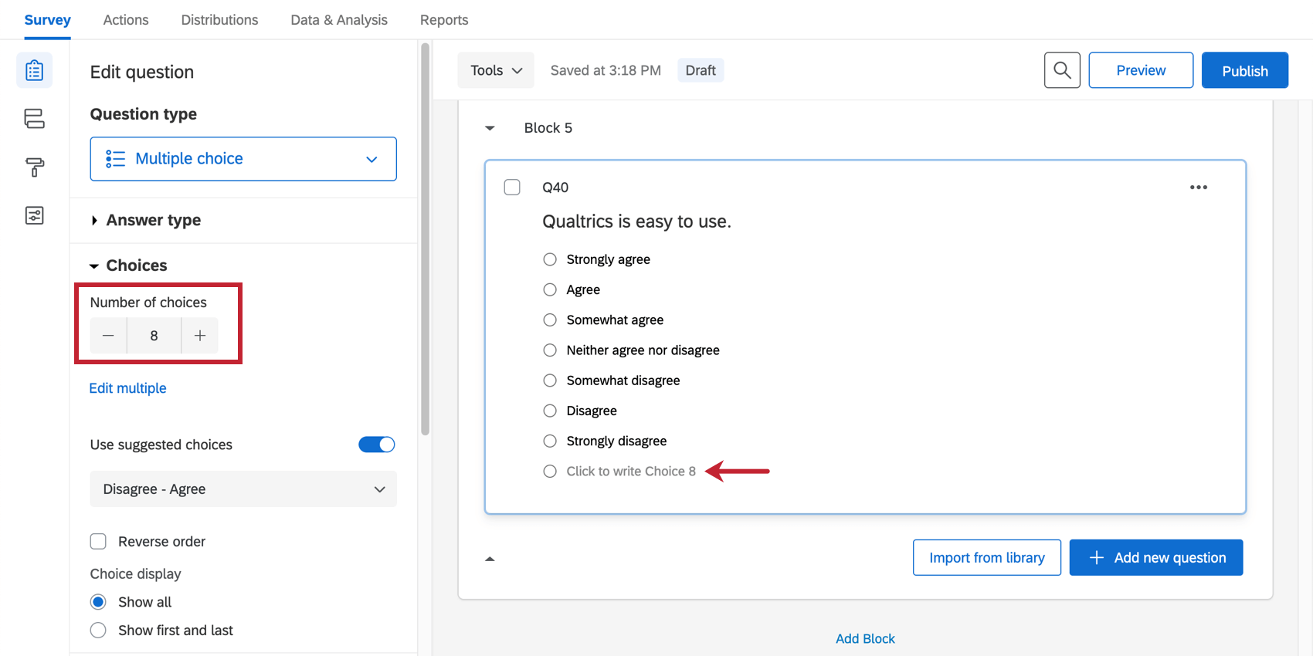Image resolution: width=1313 pixels, height=656 pixels.
Task: Click the Publish button
Action: (1244, 70)
